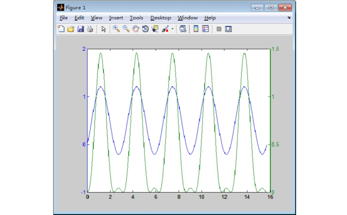Select the Zoom In magnifier tool
This screenshot has width=347, height=215.
(x=116, y=29)
